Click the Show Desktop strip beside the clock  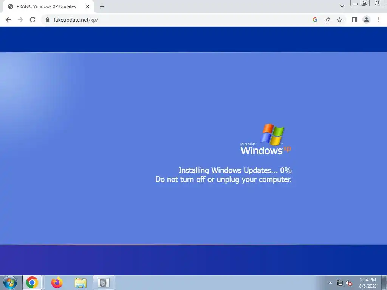pyautogui.click(x=384, y=282)
